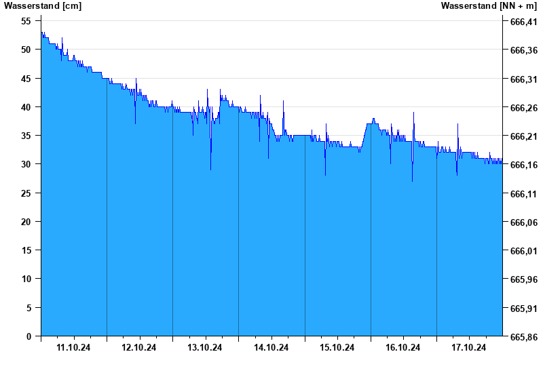Click the right axis value 665,86
Image resolution: width=543 pixels, height=373 pixels.
tap(524, 337)
